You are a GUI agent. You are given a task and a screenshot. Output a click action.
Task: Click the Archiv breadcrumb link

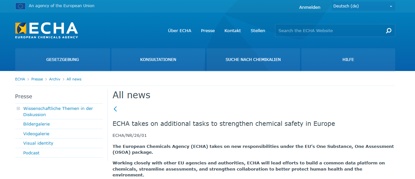coord(55,79)
